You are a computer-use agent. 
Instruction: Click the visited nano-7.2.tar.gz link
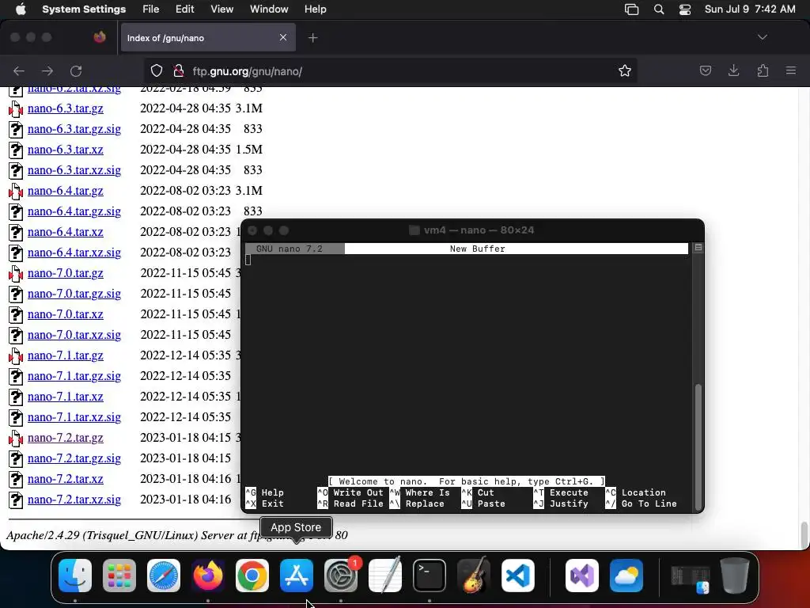tap(66, 438)
